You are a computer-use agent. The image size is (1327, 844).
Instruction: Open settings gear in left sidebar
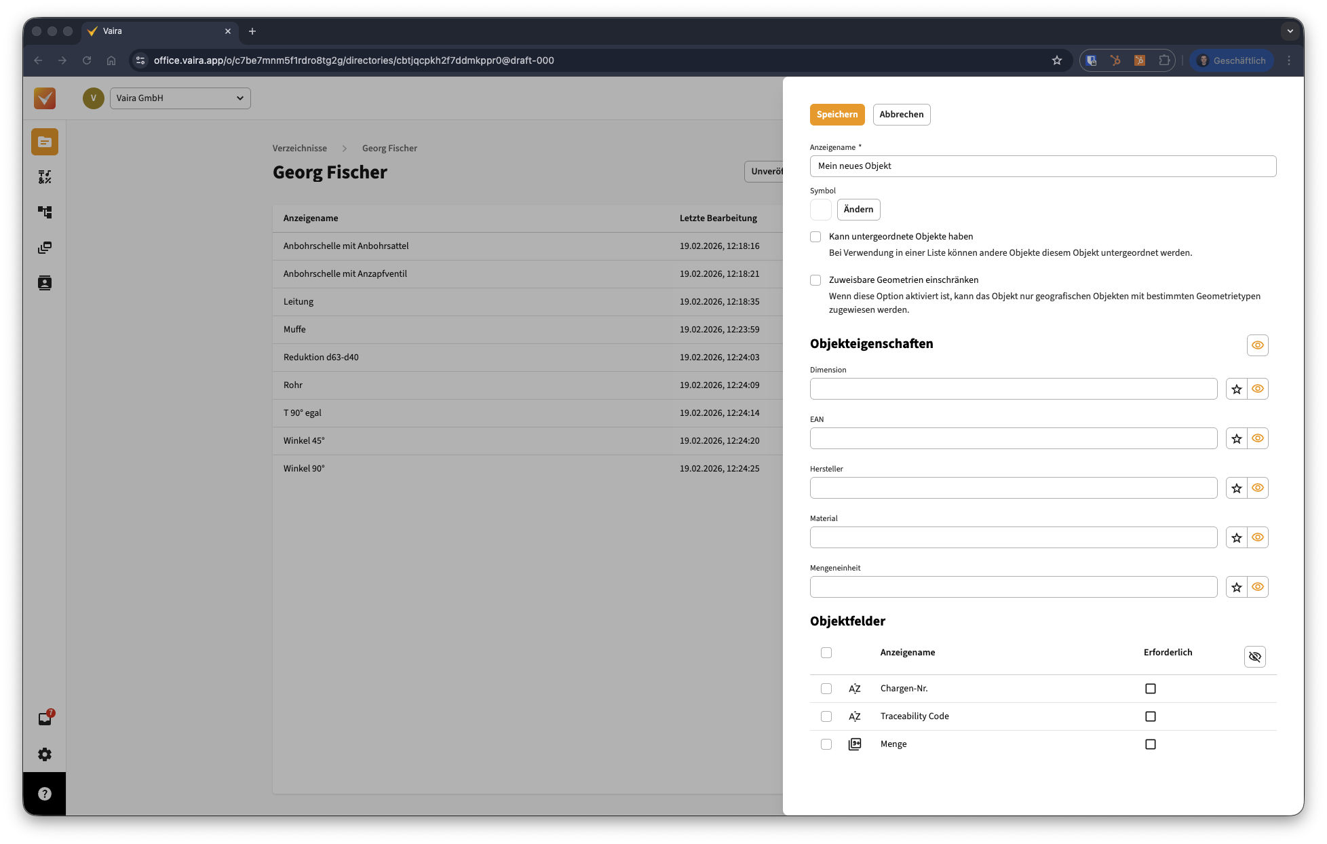45,754
